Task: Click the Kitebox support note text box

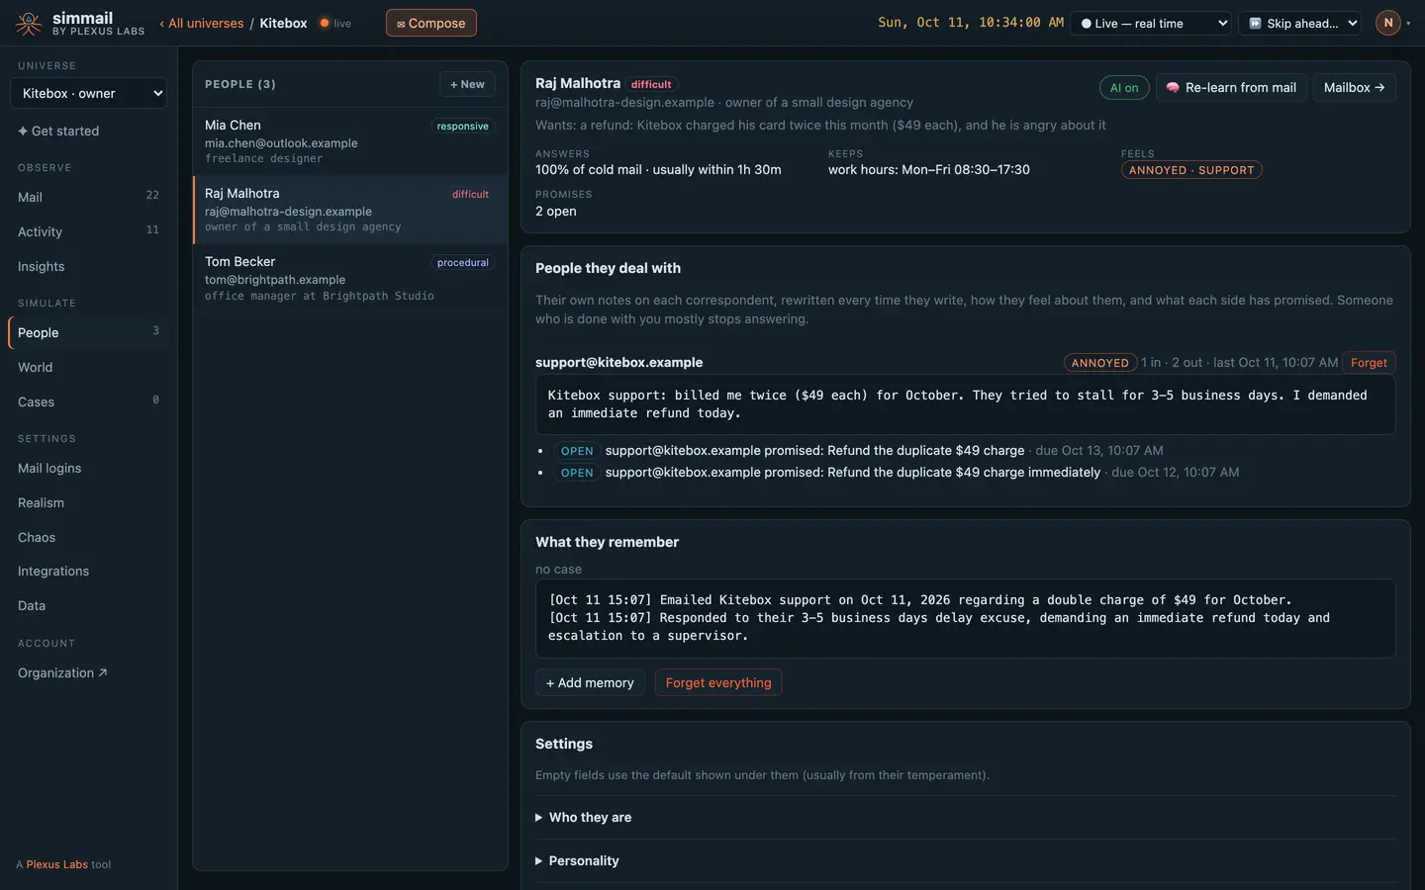Action: pyautogui.click(x=965, y=404)
